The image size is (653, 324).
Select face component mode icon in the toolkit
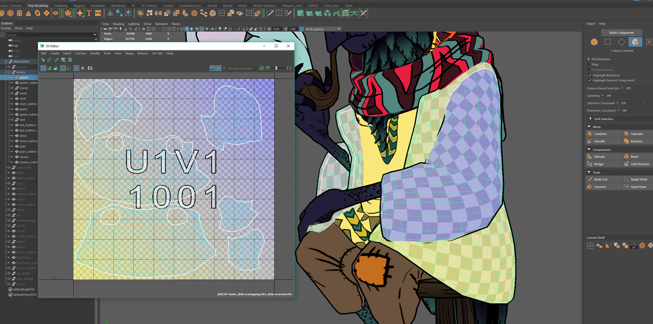pyautogui.click(x=635, y=42)
